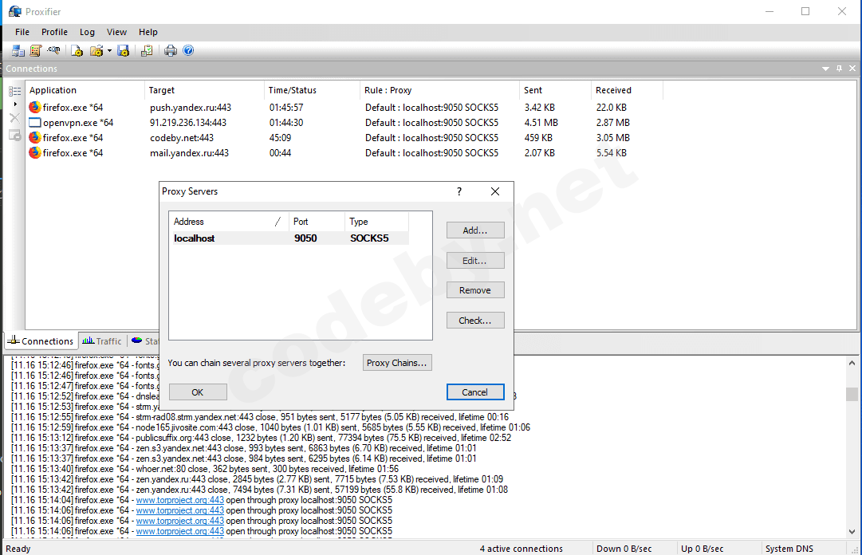Select target 91.219.236.134:443 cell
Viewport: 862px width, 555px height.
pos(188,123)
